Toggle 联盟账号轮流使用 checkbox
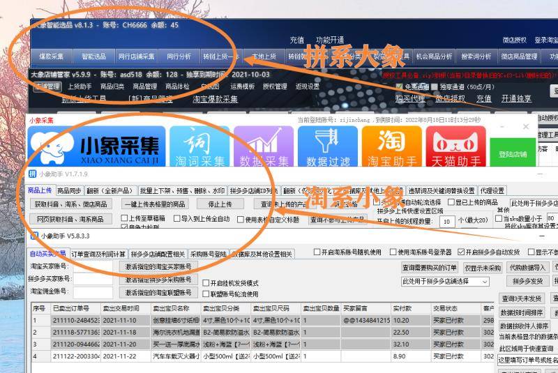 coord(206,294)
